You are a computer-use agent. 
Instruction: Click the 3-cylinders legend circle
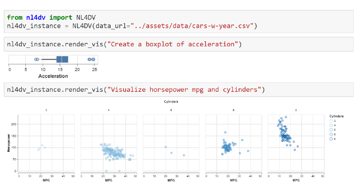(331, 121)
